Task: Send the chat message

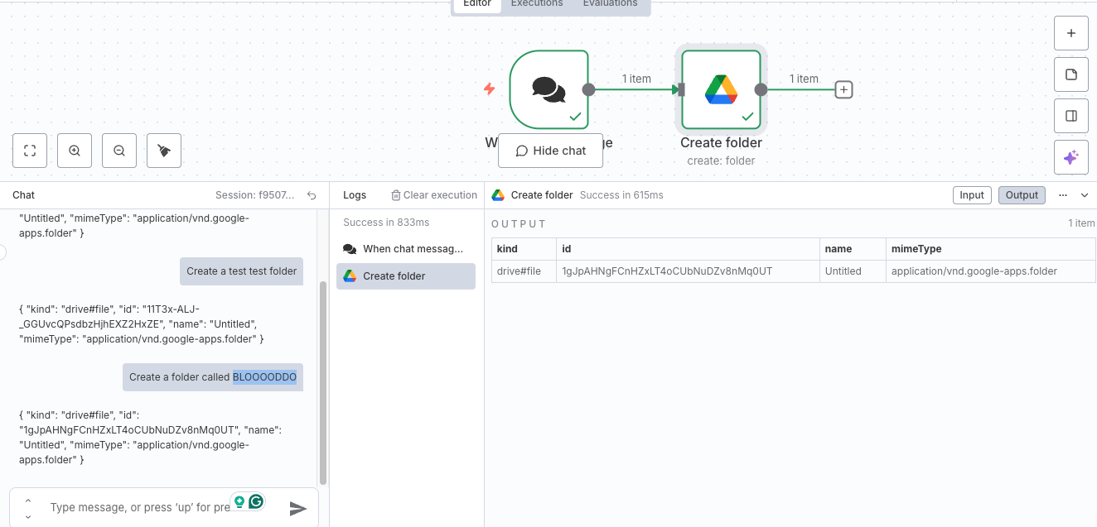Action: [x=298, y=508]
